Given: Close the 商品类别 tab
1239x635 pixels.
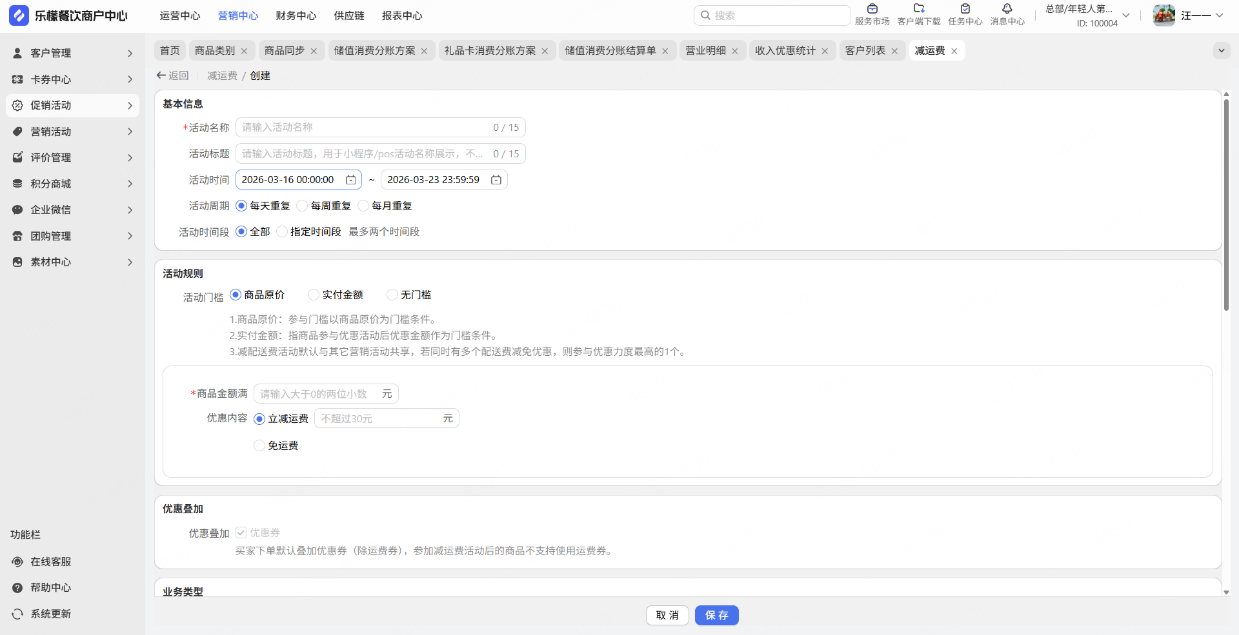Looking at the screenshot, I should (244, 51).
